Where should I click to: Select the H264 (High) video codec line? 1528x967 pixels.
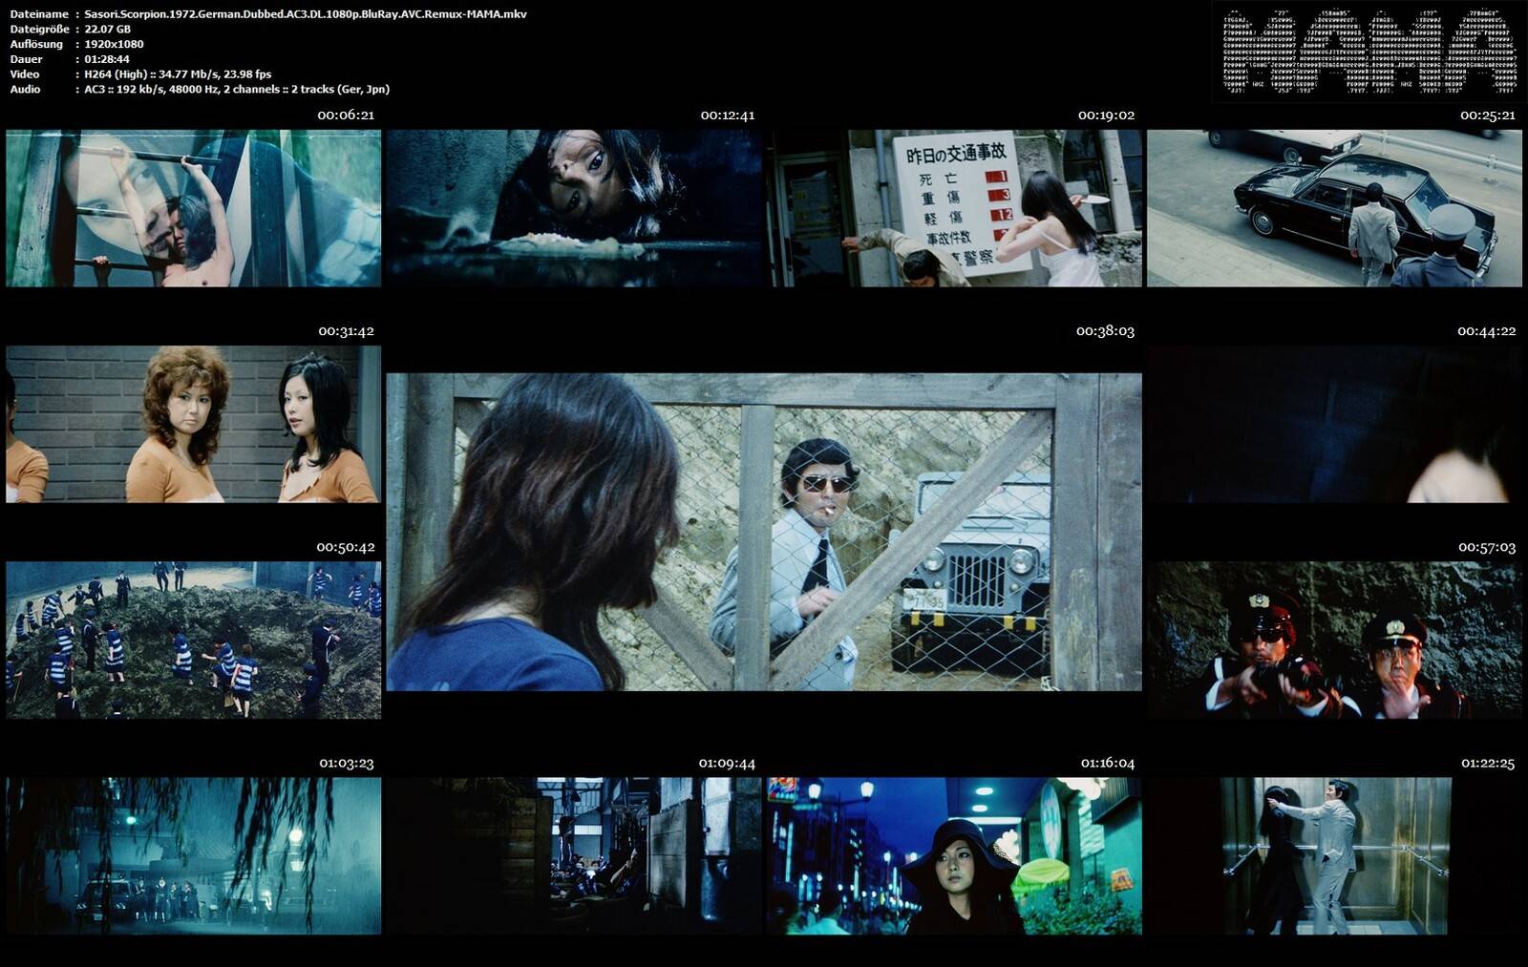click(178, 74)
